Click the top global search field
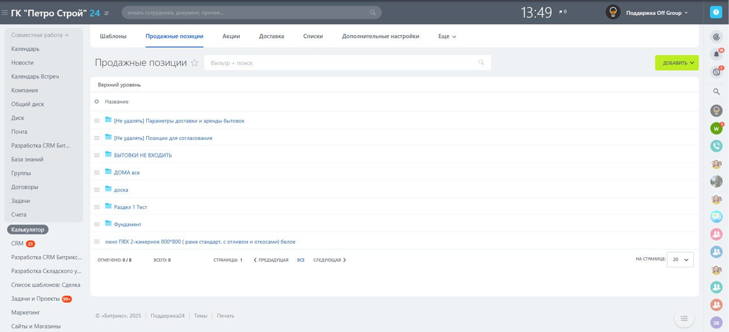729x332 pixels. coord(251,12)
